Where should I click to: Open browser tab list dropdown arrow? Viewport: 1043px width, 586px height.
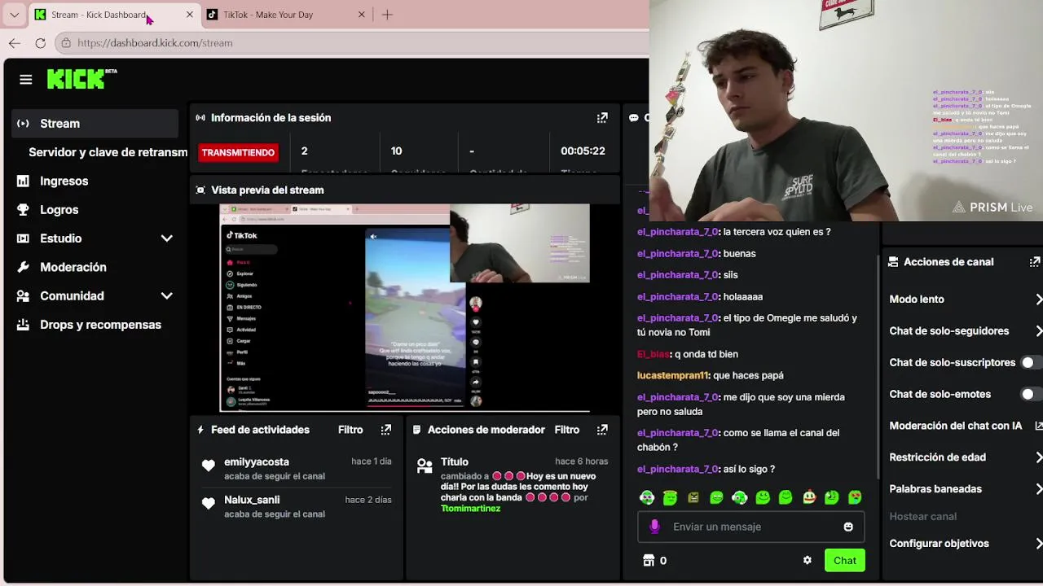point(14,15)
